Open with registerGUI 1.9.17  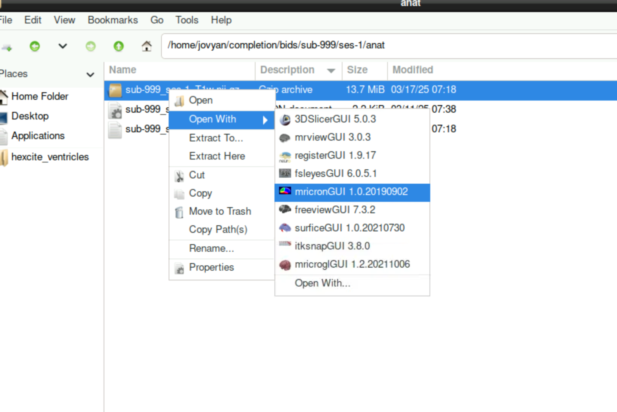[352, 156]
